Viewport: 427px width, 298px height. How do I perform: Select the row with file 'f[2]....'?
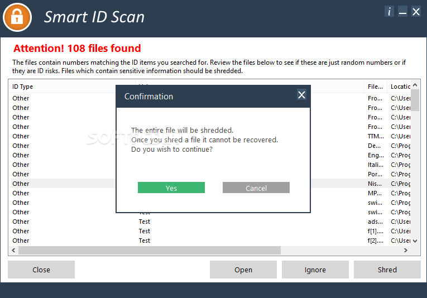click(211, 241)
